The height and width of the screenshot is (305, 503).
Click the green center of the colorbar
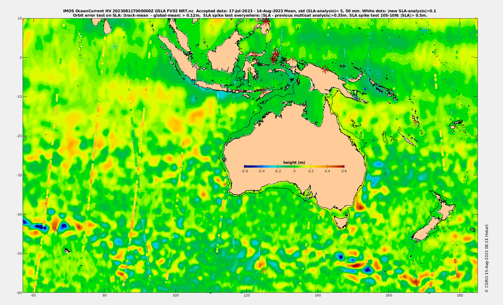tap(294, 166)
